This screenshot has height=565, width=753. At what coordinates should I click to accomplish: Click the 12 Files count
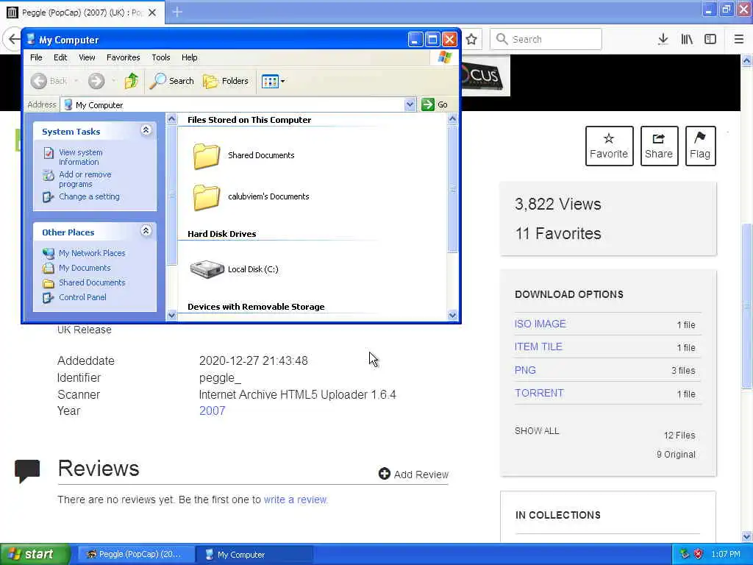pyautogui.click(x=679, y=436)
